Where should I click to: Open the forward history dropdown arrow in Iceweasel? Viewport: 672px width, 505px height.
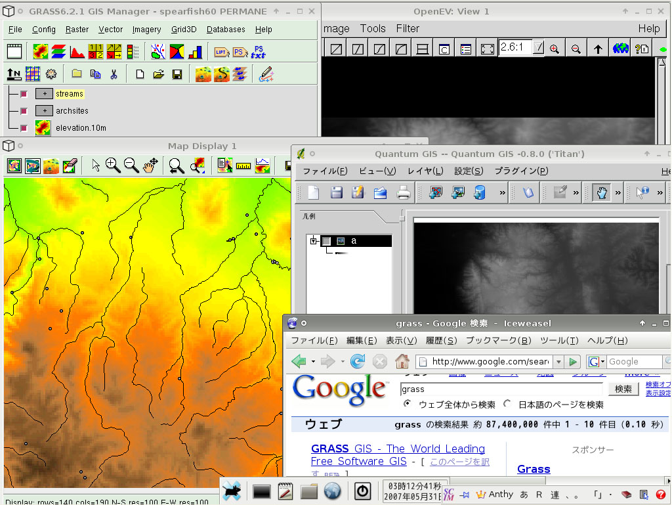[x=343, y=361]
